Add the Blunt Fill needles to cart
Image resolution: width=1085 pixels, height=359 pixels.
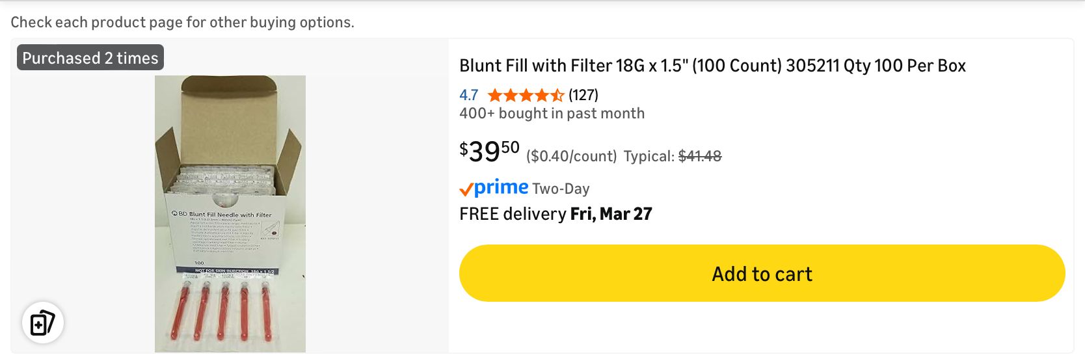pos(762,273)
